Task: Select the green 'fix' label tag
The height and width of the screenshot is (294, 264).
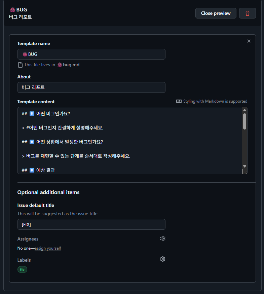Action: pyautogui.click(x=22, y=269)
